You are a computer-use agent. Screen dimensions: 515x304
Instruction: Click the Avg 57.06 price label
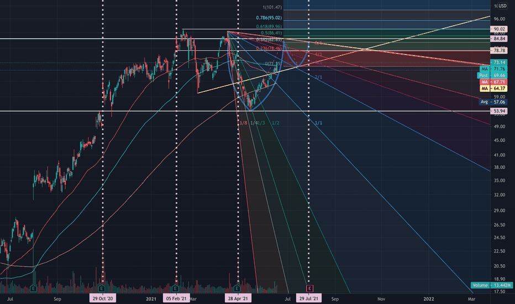click(493, 102)
